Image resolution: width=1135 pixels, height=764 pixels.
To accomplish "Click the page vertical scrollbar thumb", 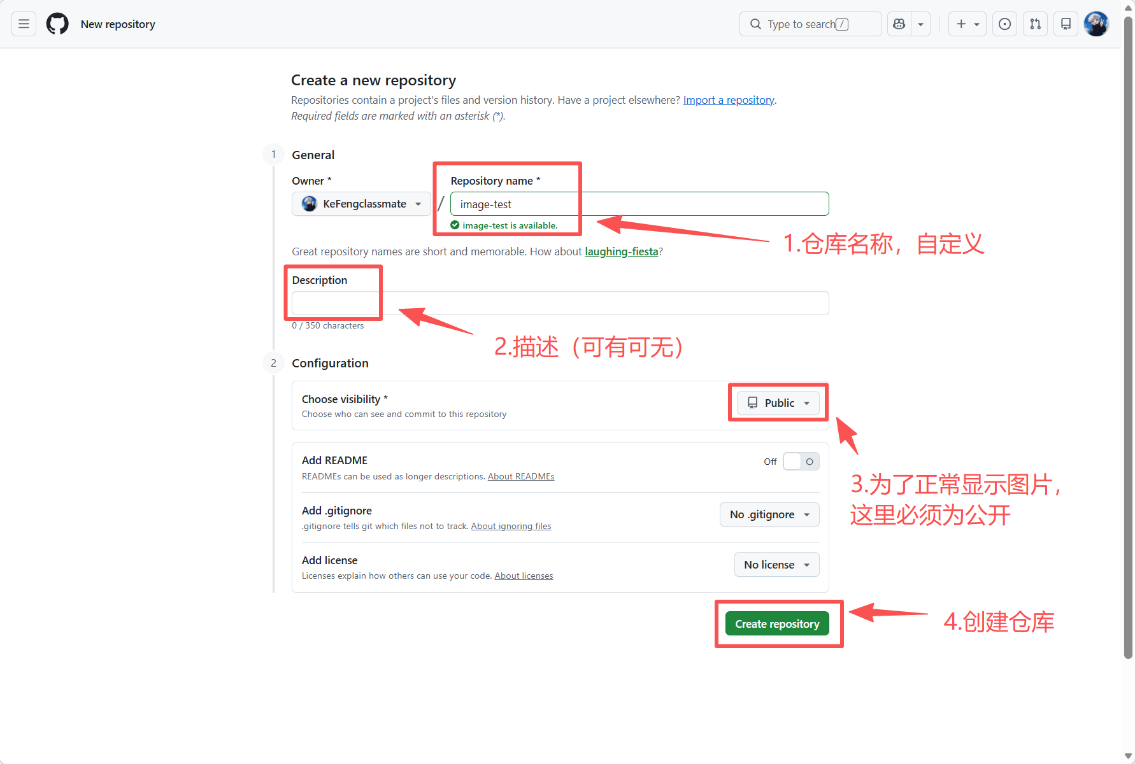I will click(1128, 337).
